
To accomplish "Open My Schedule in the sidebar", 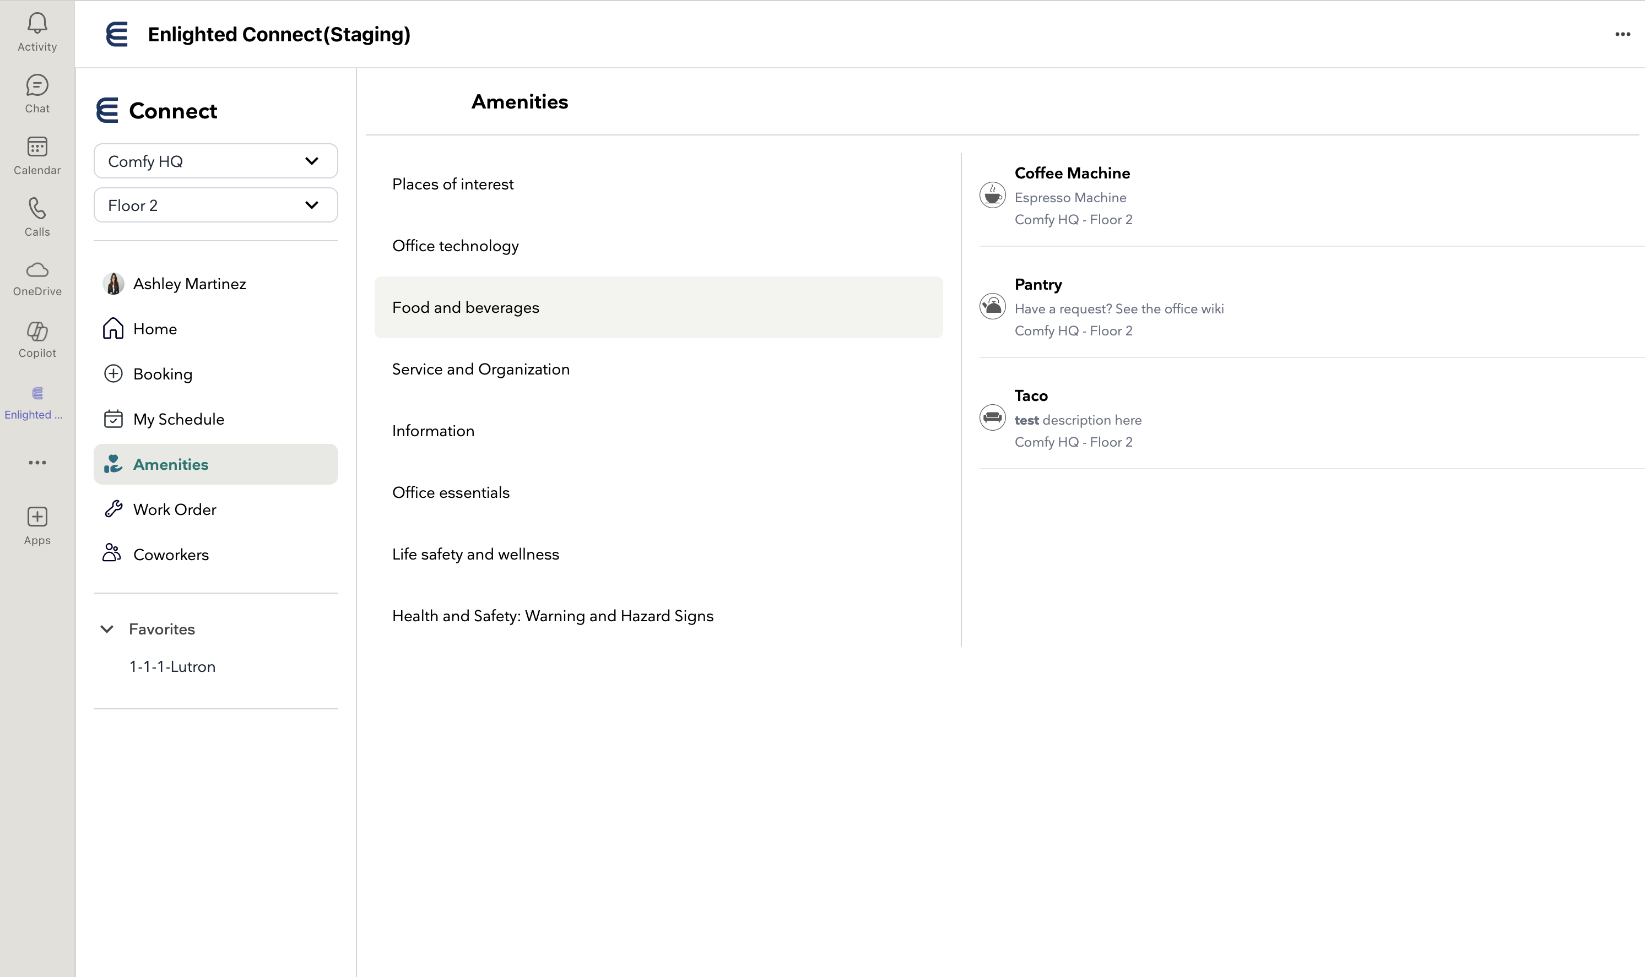I will [215, 419].
